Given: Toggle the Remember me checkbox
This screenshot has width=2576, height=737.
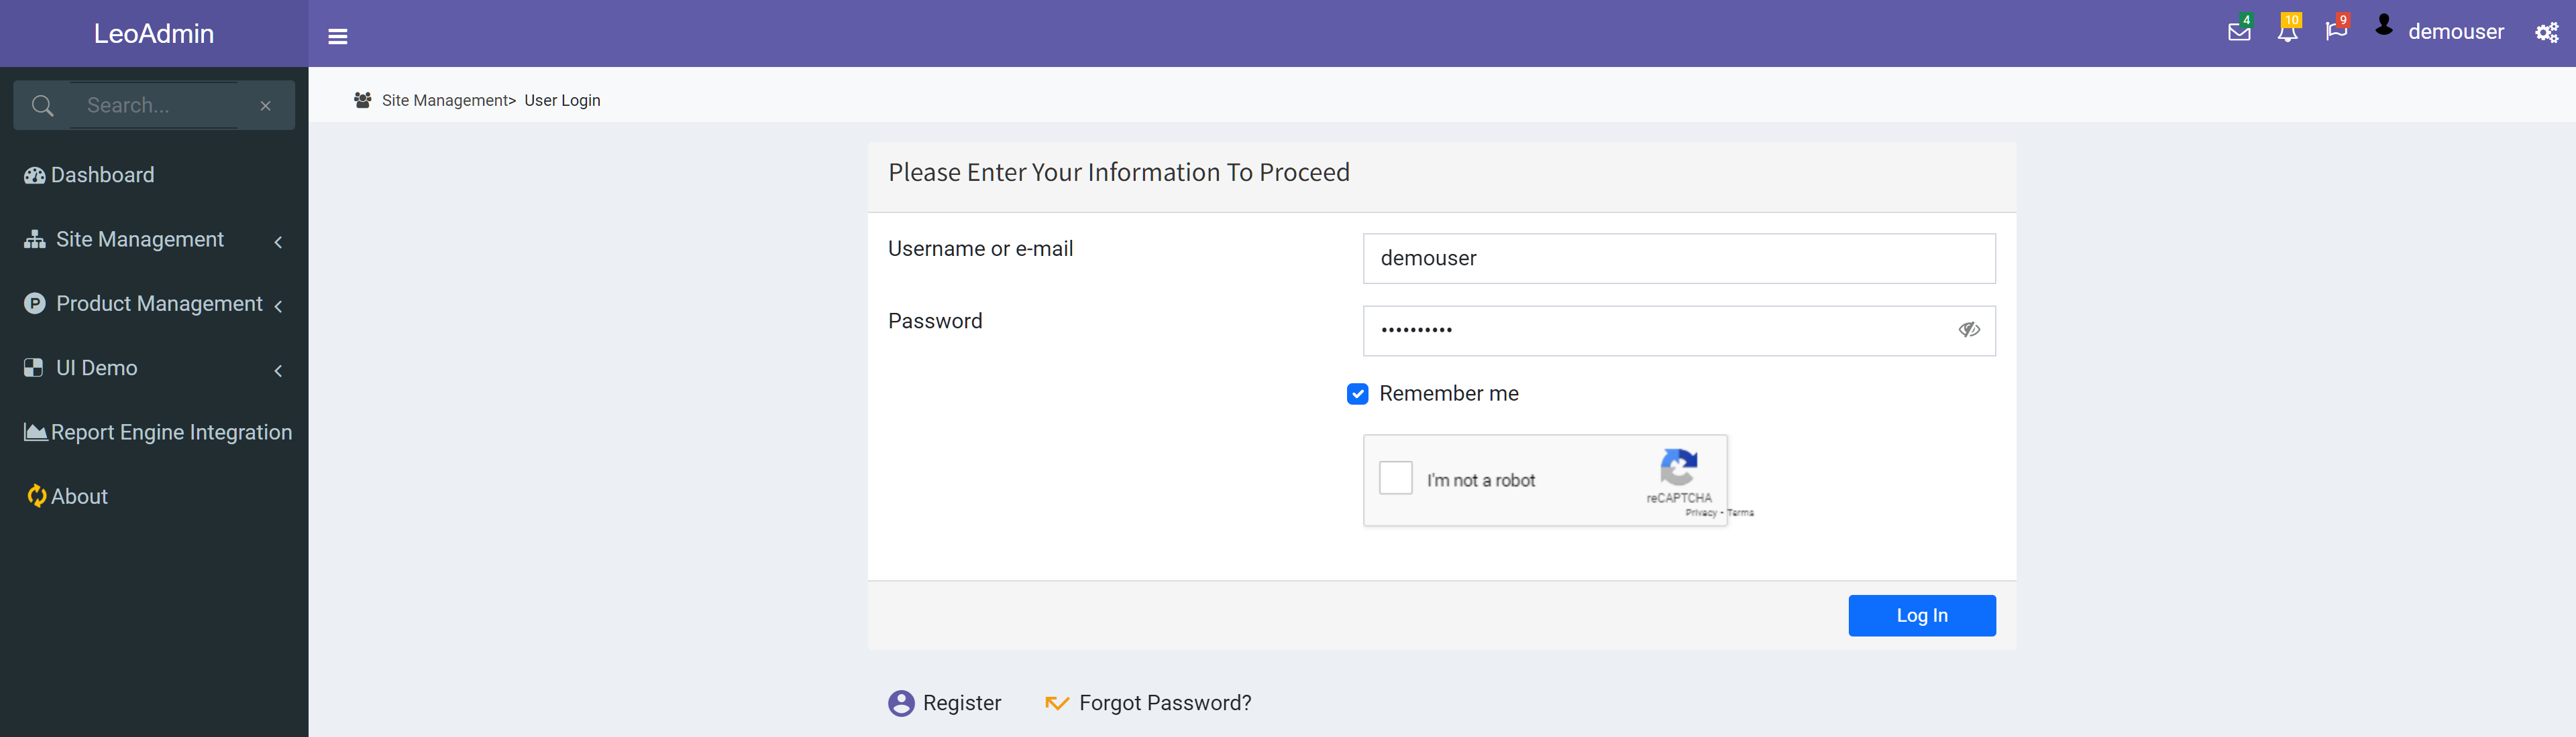Looking at the screenshot, I should click(1357, 394).
